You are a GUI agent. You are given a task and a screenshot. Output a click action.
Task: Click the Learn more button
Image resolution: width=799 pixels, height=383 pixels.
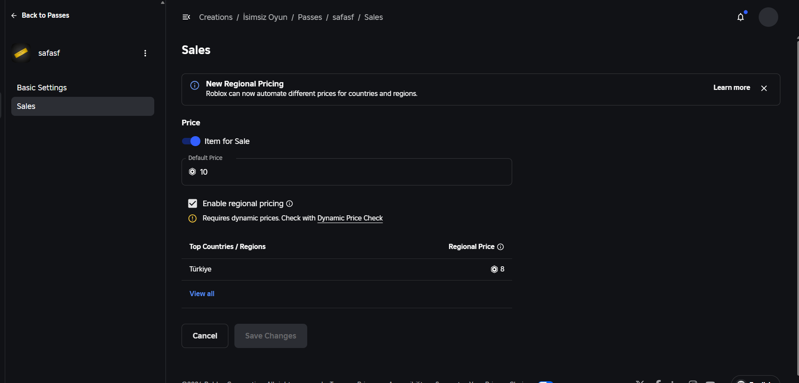click(731, 88)
